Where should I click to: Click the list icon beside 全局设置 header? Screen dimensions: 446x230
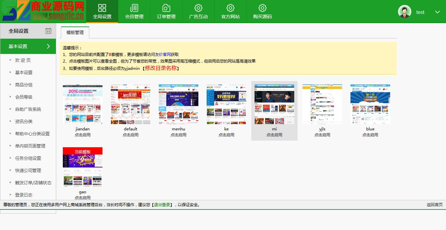point(48,30)
